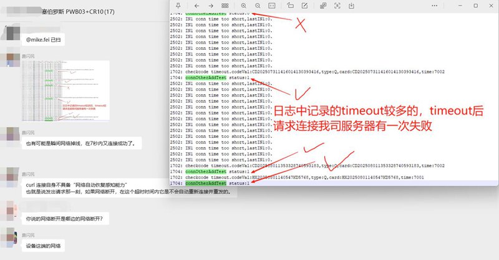
Task: Select the curl 连接自身不具备 message bubble
Action: (x=129, y=188)
